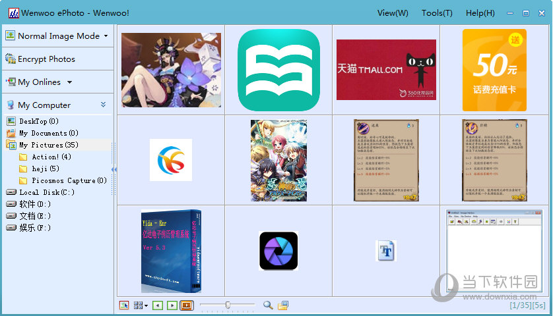Click the 软件 (D:) drive icon
This screenshot has height=316, width=553.
(x=11, y=204)
